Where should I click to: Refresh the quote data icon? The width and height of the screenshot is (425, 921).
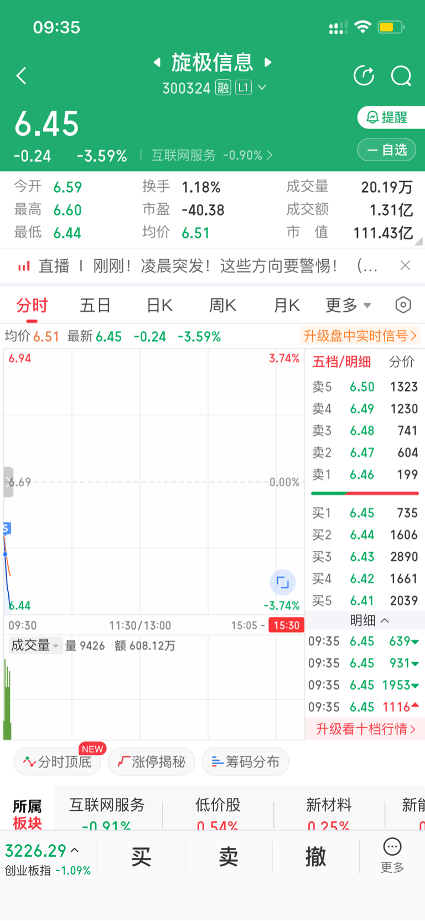pos(364,76)
